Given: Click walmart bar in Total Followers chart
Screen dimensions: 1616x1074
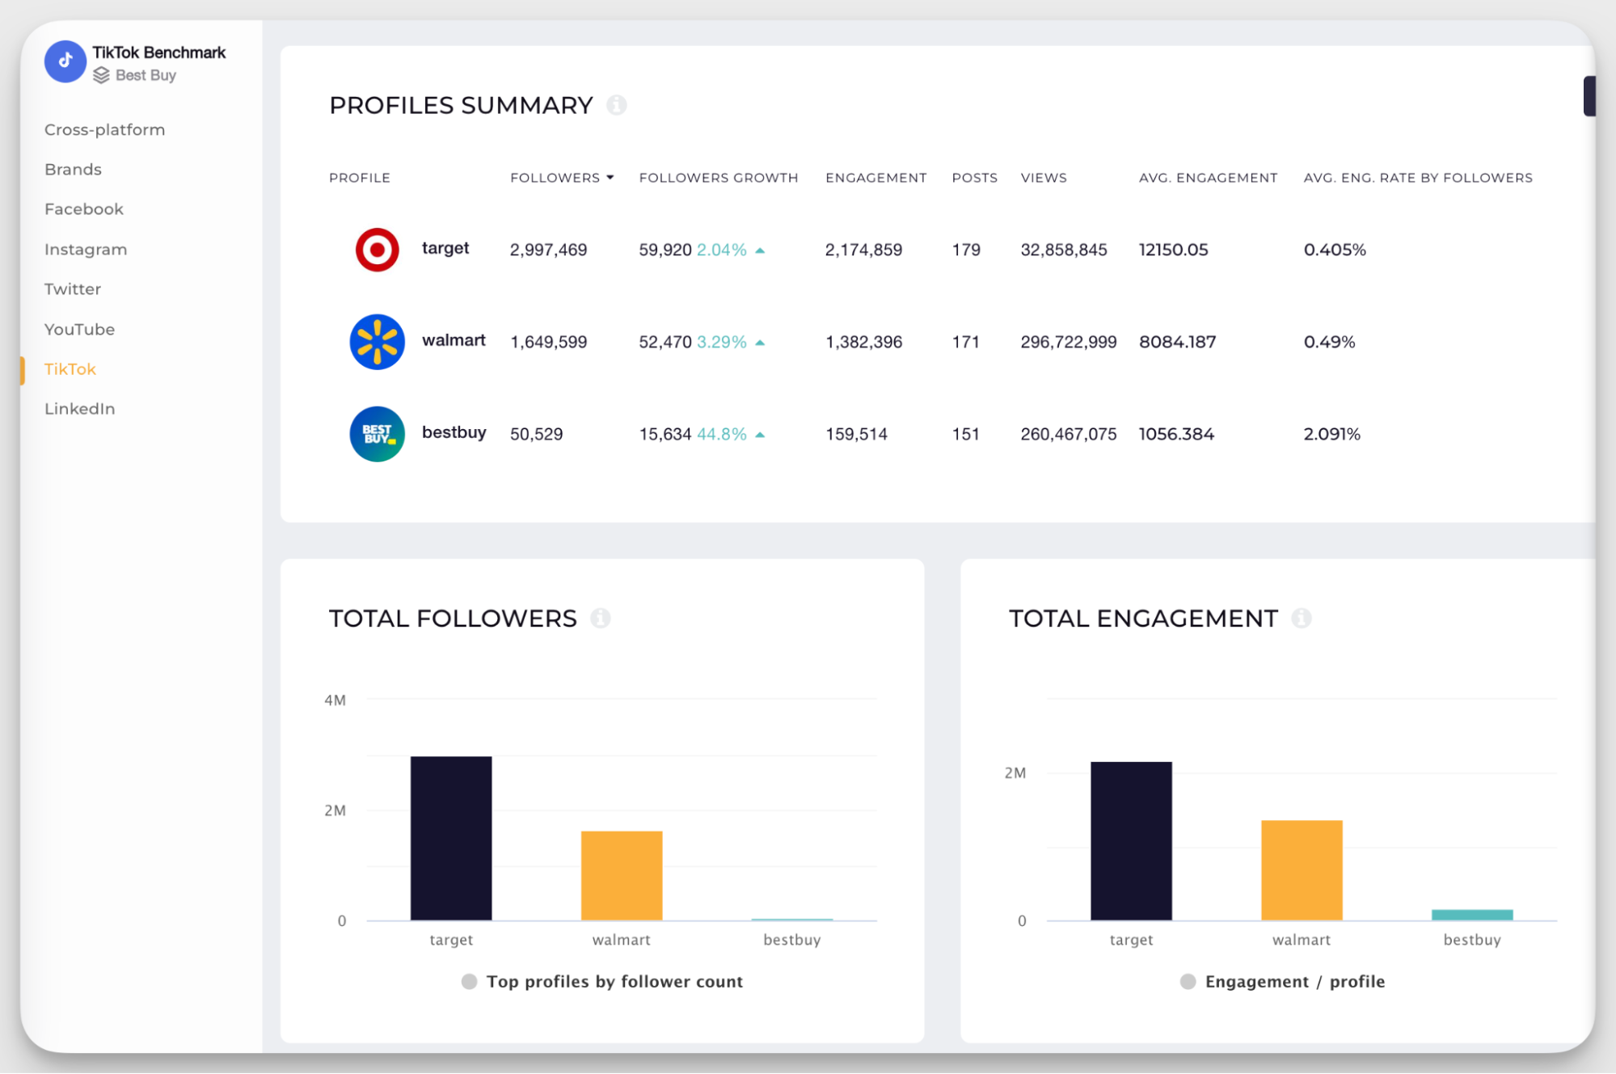Looking at the screenshot, I should pyautogui.click(x=622, y=876).
